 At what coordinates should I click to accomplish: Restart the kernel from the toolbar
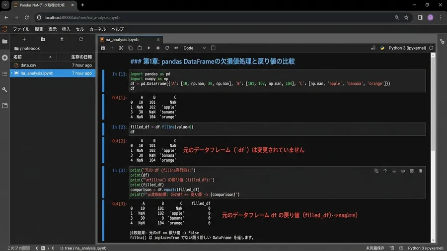[167, 48]
